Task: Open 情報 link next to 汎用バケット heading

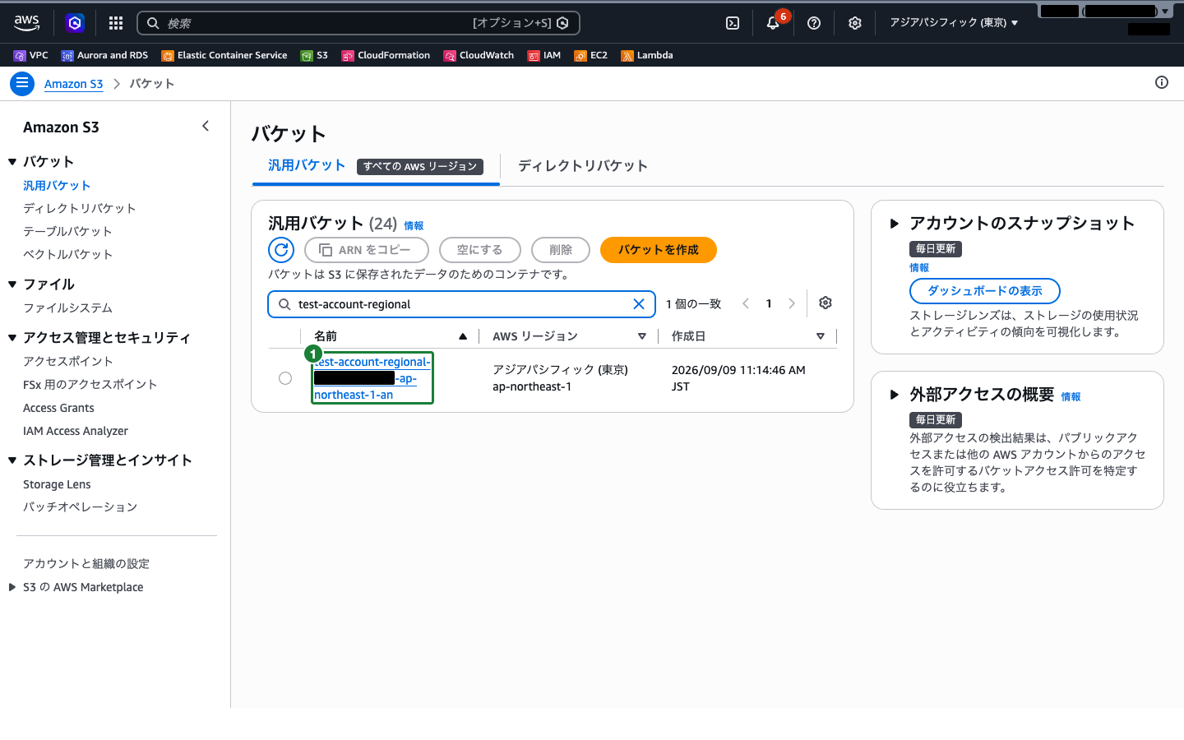Action: coord(414,226)
